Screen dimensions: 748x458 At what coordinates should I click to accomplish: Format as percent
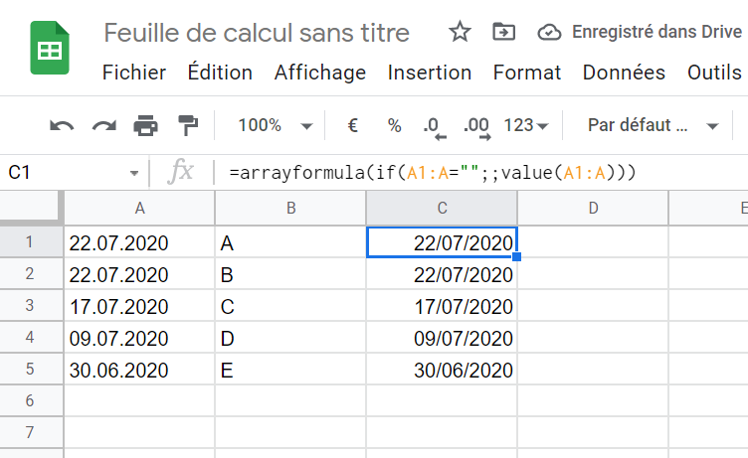[394, 125]
